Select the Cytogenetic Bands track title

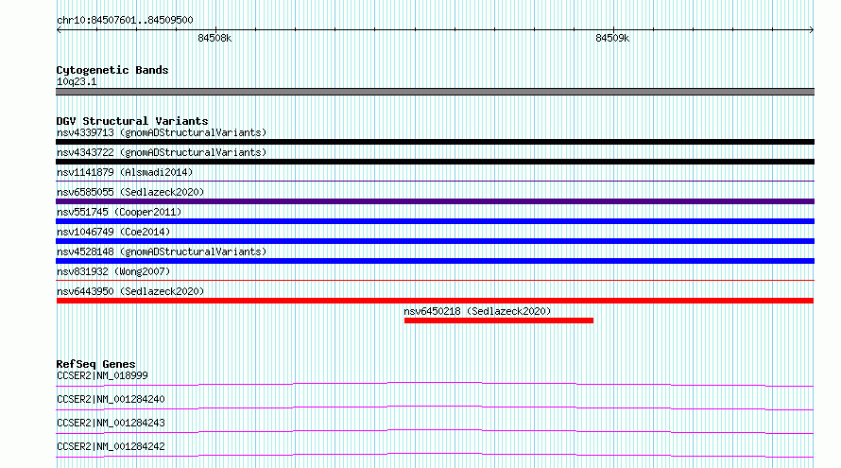(112, 70)
